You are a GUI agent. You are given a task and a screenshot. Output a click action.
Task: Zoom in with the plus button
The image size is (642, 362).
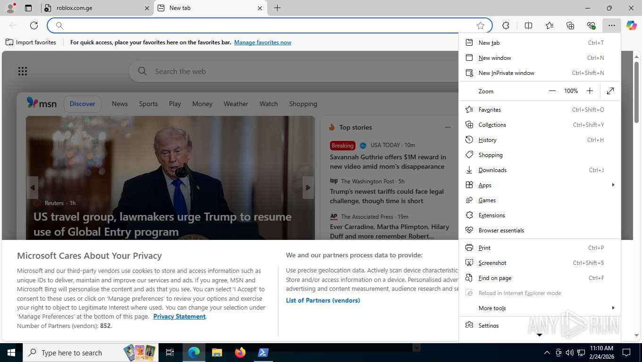point(590,91)
